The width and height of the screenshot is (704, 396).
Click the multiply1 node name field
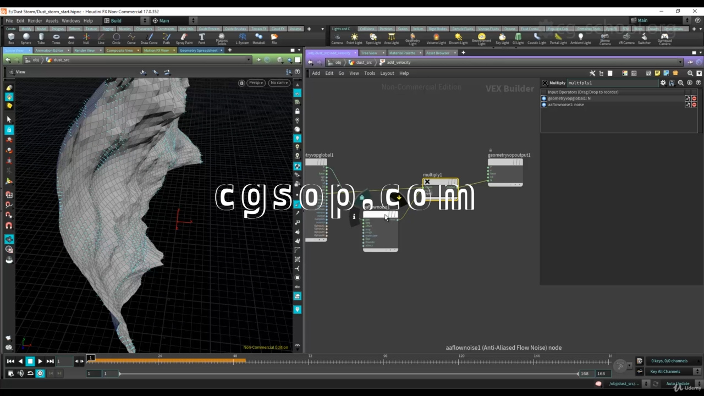612,83
